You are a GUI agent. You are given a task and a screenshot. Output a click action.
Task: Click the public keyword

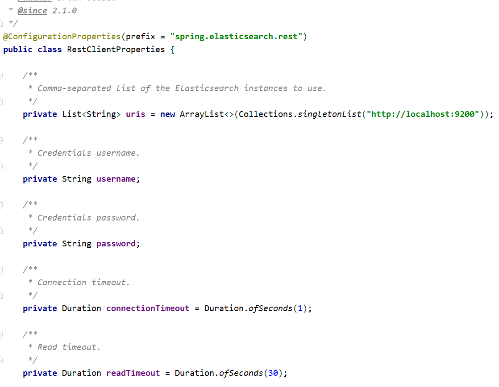click(x=18, y=50)
